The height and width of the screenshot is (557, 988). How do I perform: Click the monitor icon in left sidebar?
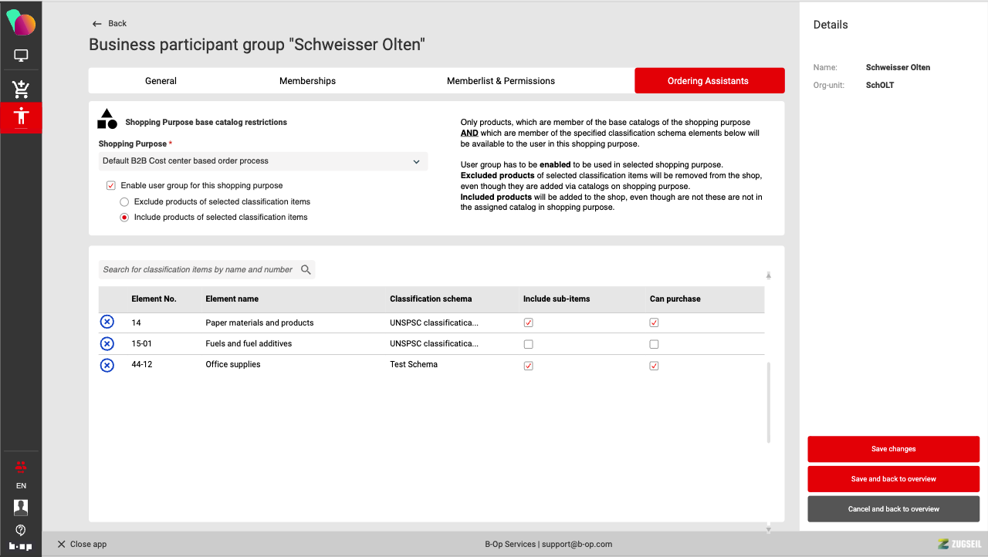click(21, 56)
